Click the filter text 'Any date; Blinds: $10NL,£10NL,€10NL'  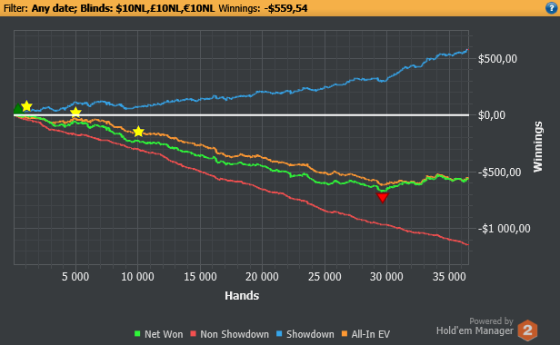tap(124, 8)
